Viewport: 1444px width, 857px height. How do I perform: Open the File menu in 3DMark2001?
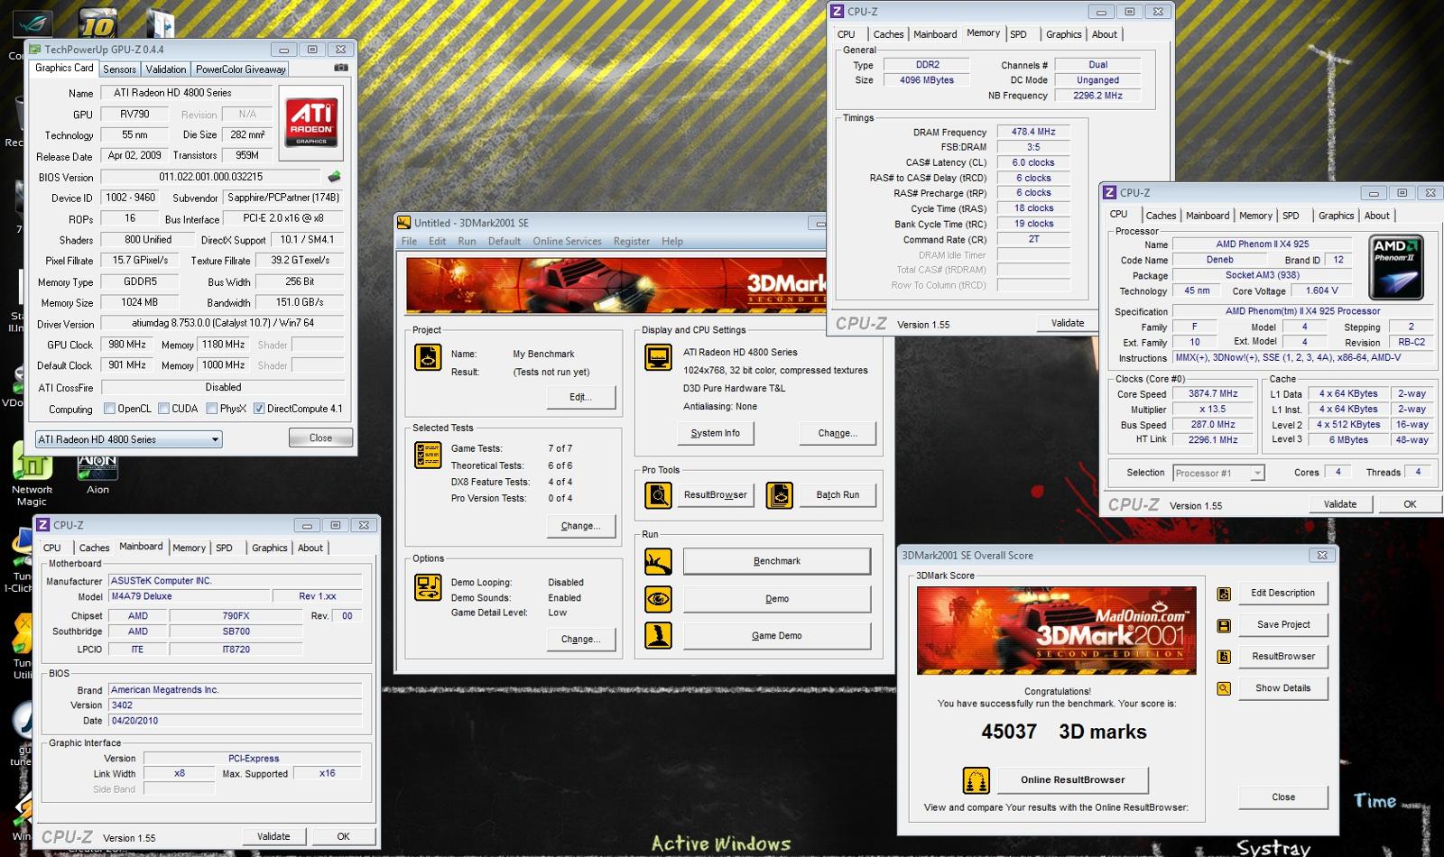coord(409,242)
